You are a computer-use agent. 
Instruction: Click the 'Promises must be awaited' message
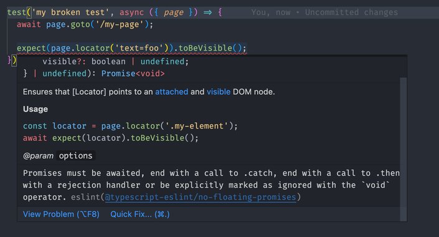coord(211,185)
